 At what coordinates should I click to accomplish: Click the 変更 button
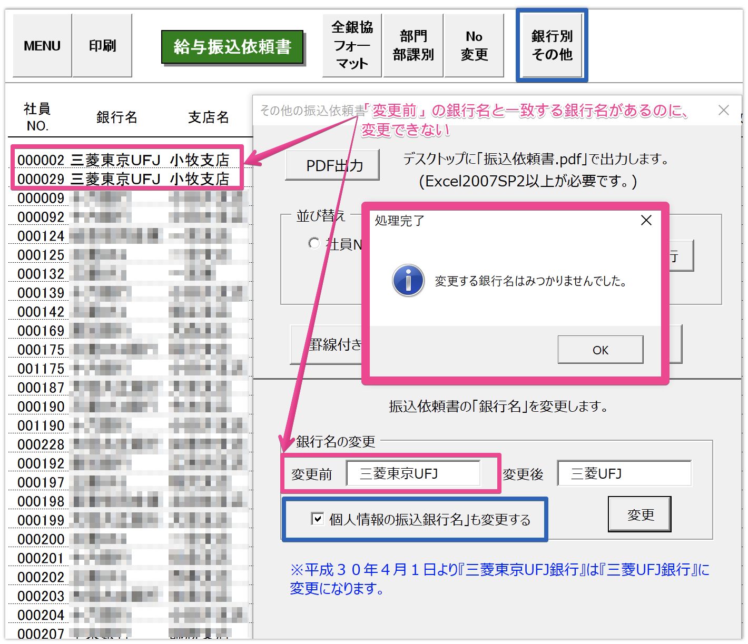click(640, 514)
